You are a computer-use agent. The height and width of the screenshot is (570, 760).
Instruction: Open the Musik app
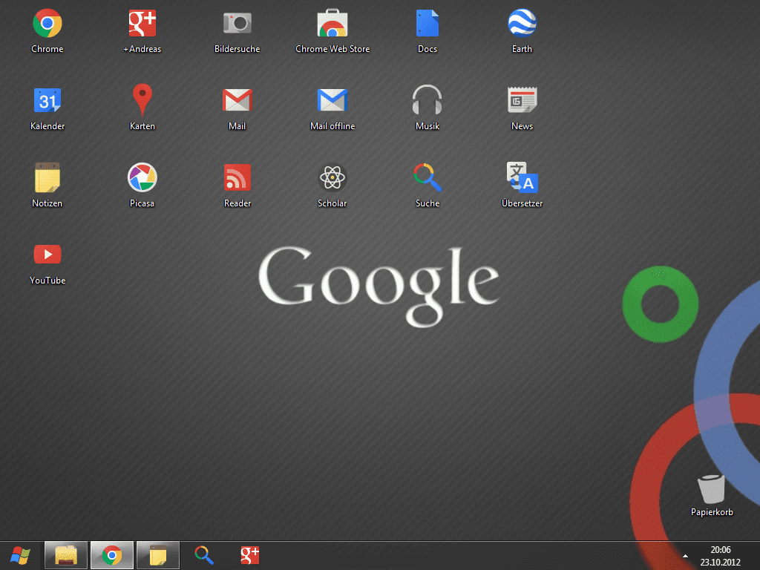tap(427, 101)
